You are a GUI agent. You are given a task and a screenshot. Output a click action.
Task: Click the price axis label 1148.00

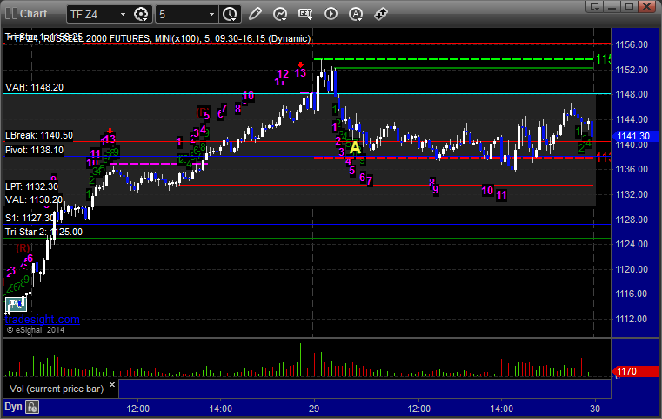tap(632, 94)
